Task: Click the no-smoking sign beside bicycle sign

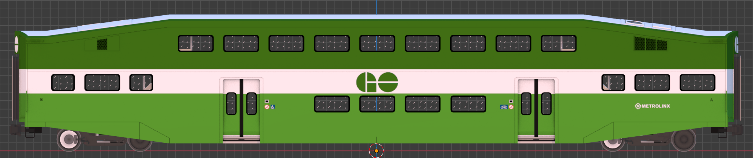Action: [x=511, y=107]
